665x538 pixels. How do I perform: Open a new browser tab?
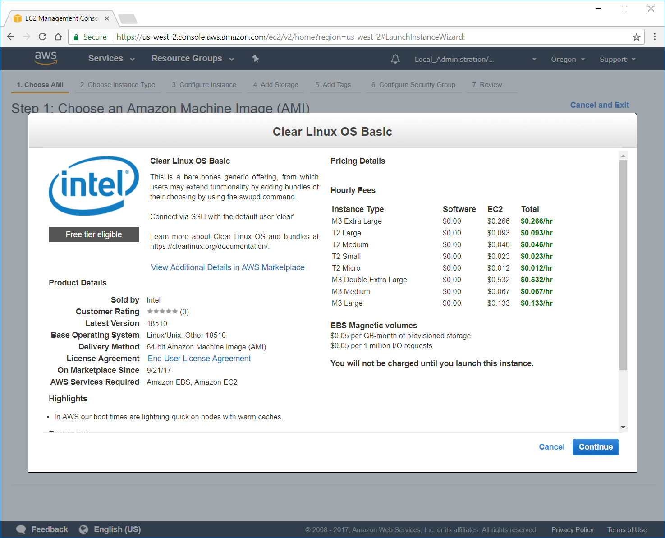[x=128, y=19]
